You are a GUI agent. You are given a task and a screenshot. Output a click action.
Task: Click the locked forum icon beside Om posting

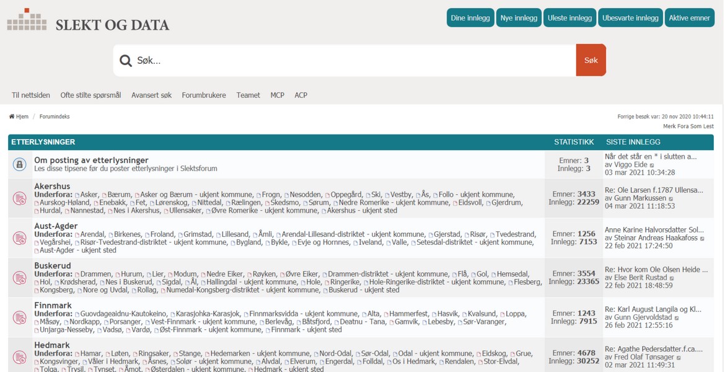point(19,164)
